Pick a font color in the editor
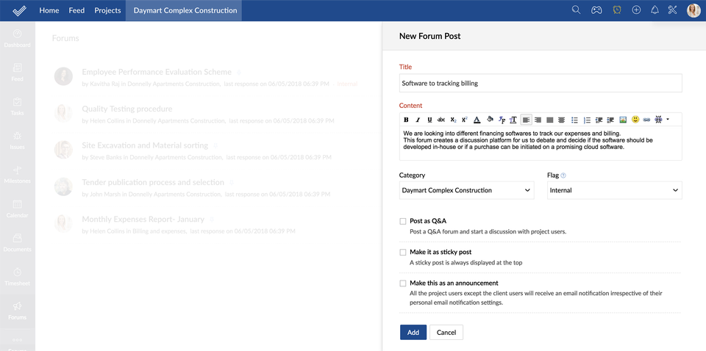The height and width of the screenshot is (351, 706). [477, 120]
